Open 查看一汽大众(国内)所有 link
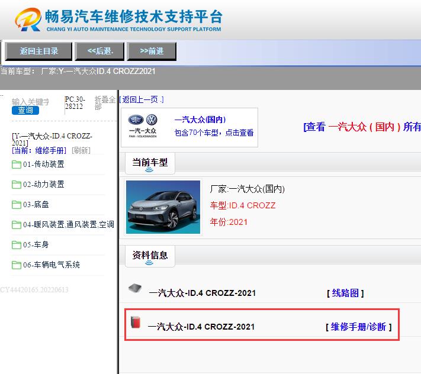Viewport: 421px width, 374px height. [362, 127]
